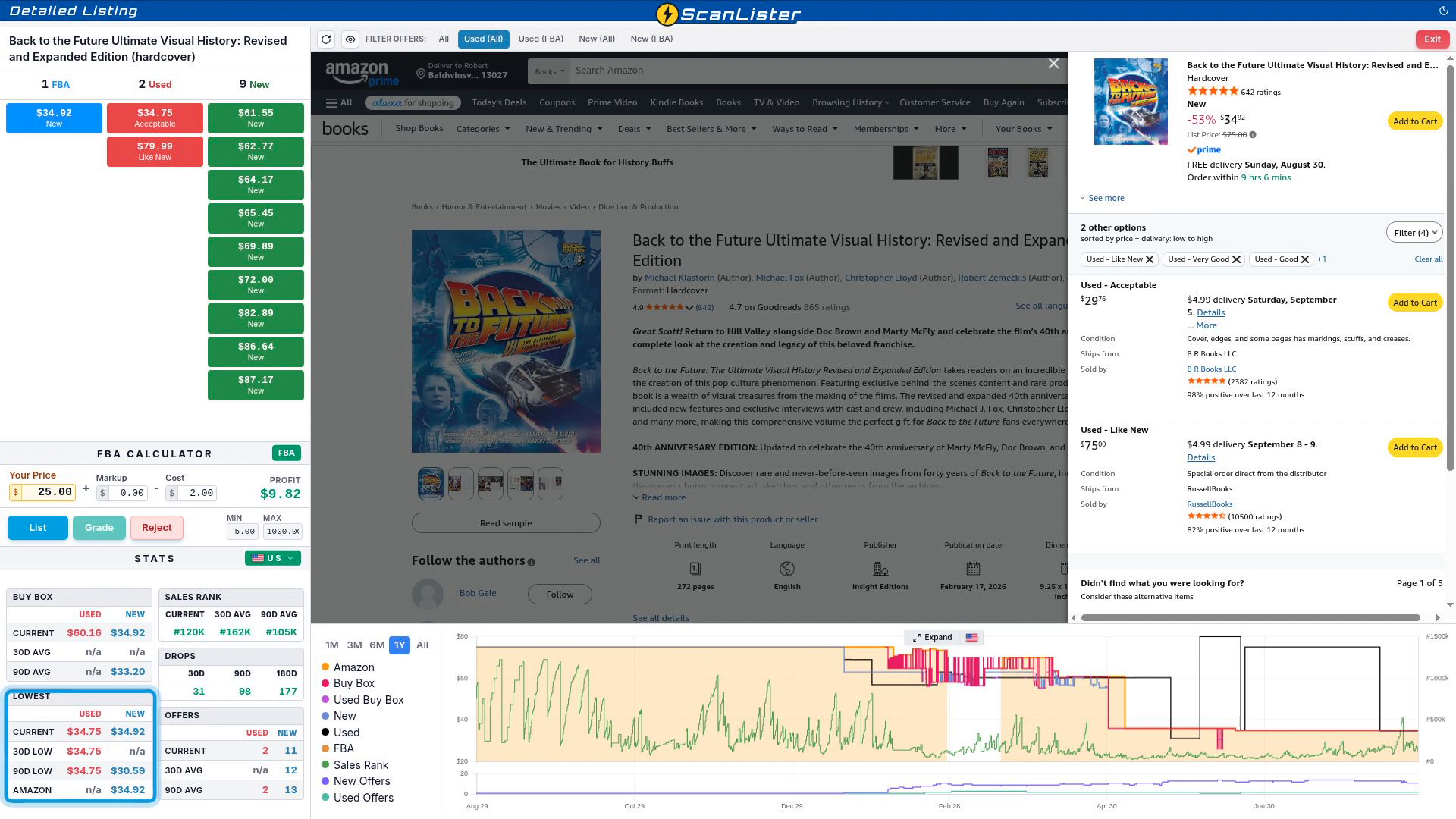This screenshot has width=1456, height=819.
Task: Click the report issue flag icon
Action: click(x=639, y=519)
